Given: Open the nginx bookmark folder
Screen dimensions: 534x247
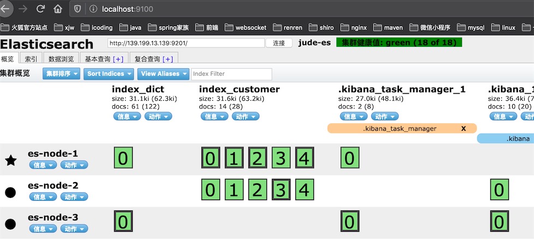Looking at the screenshot, I should (354, 28).
